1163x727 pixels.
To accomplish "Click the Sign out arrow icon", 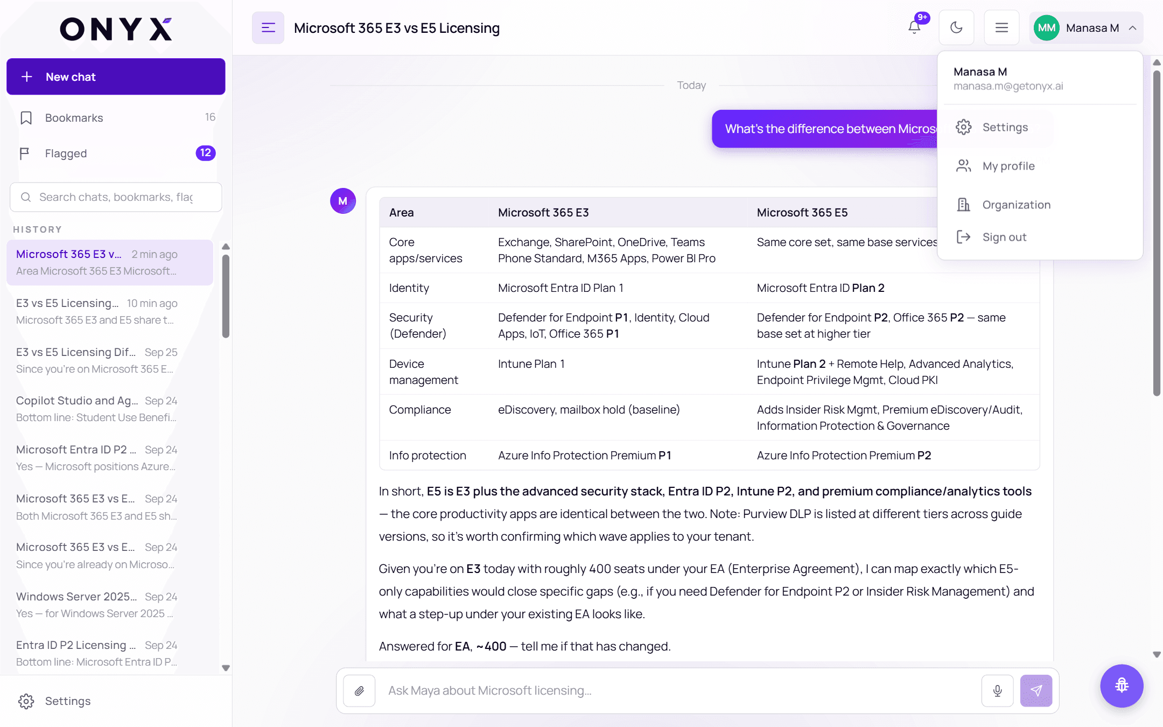I will (963, 237).
